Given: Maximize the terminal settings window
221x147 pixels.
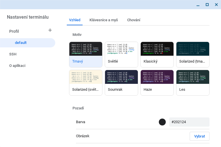Looking at the screenshot, I should pos(207,5).
